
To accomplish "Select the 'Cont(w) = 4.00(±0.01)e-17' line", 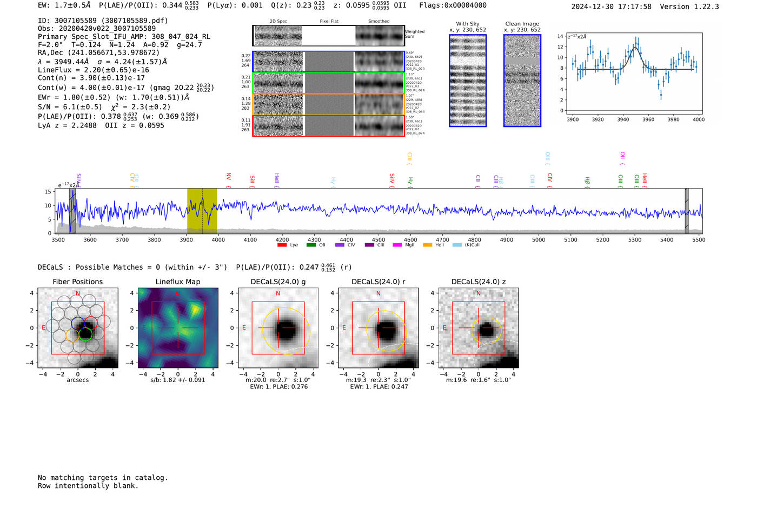I will click(126, 88).
